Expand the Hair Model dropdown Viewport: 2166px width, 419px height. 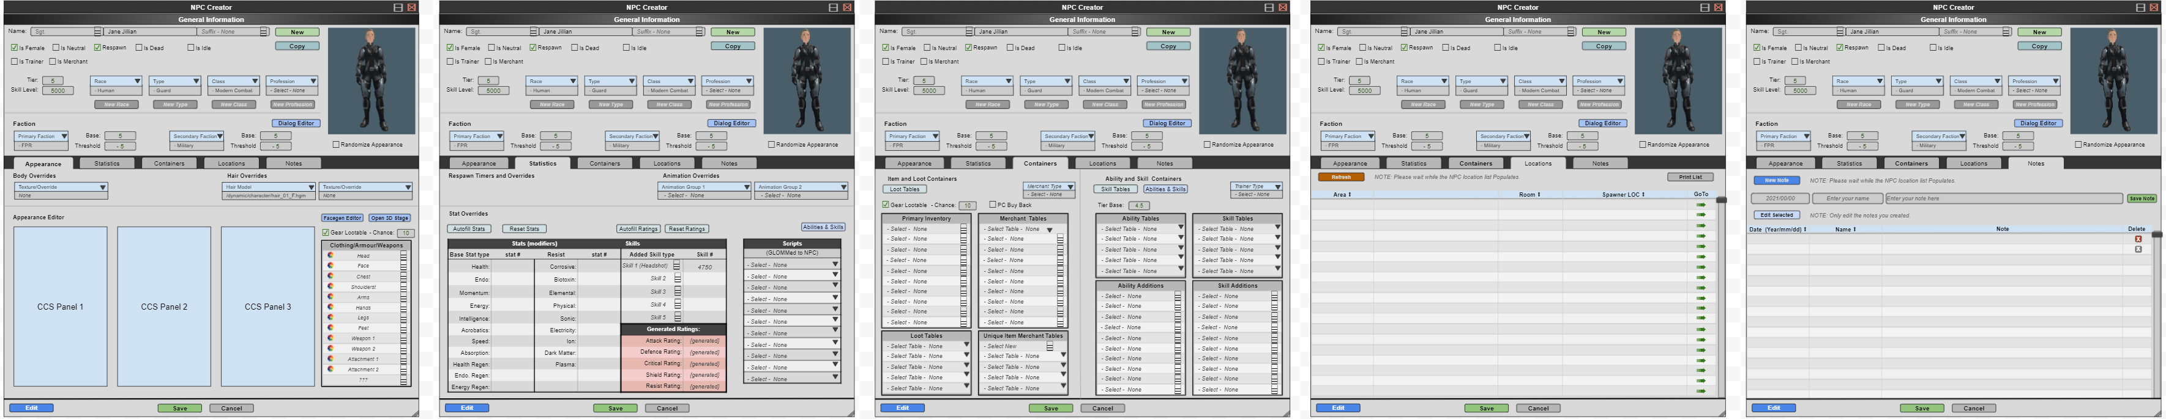(311, 188)
